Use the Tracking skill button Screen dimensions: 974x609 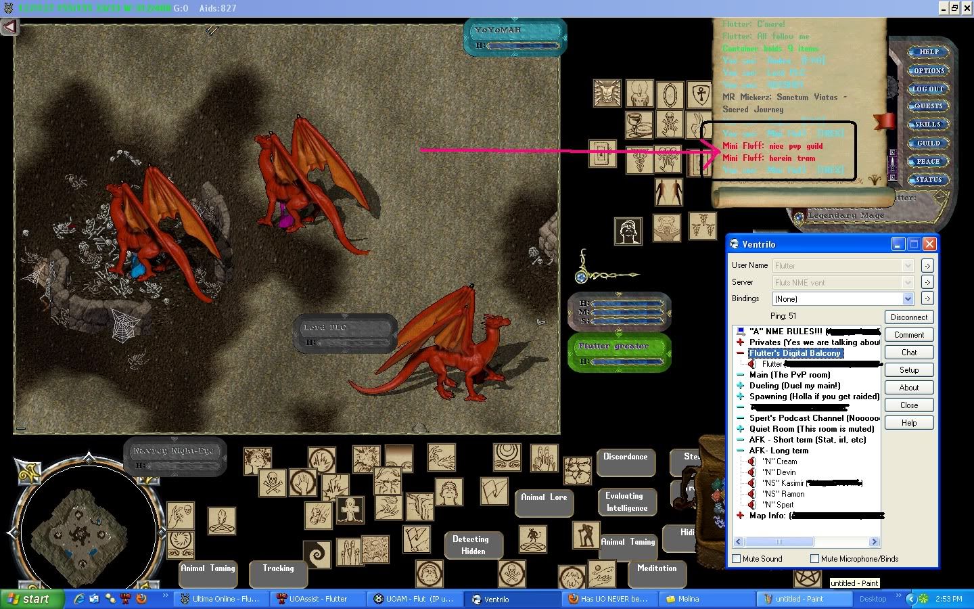pos(278,574)
